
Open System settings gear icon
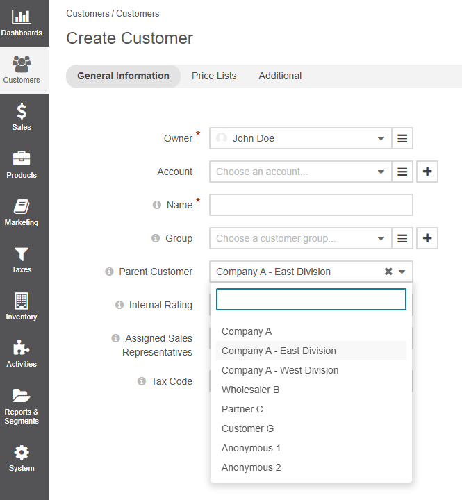[x=22, y=453]
